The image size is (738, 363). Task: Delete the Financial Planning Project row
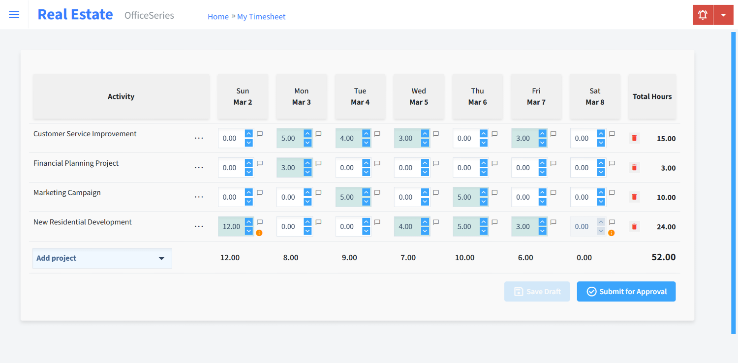click(x=634, y=167)
